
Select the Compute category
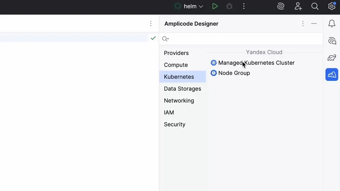(176, 65)
